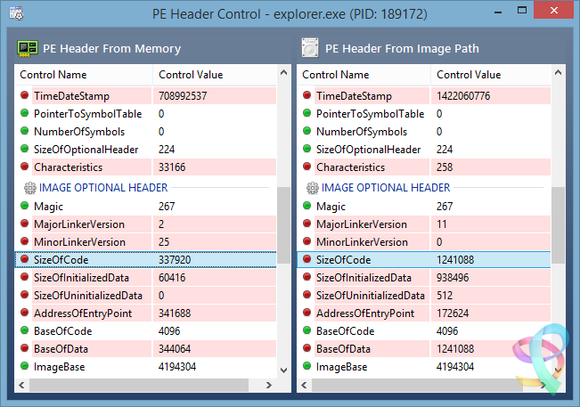The width and height of the screenshot is (580, 407).
Task: Click Control Value column header in Image Path panel
Action: click(x=491, y=75)
